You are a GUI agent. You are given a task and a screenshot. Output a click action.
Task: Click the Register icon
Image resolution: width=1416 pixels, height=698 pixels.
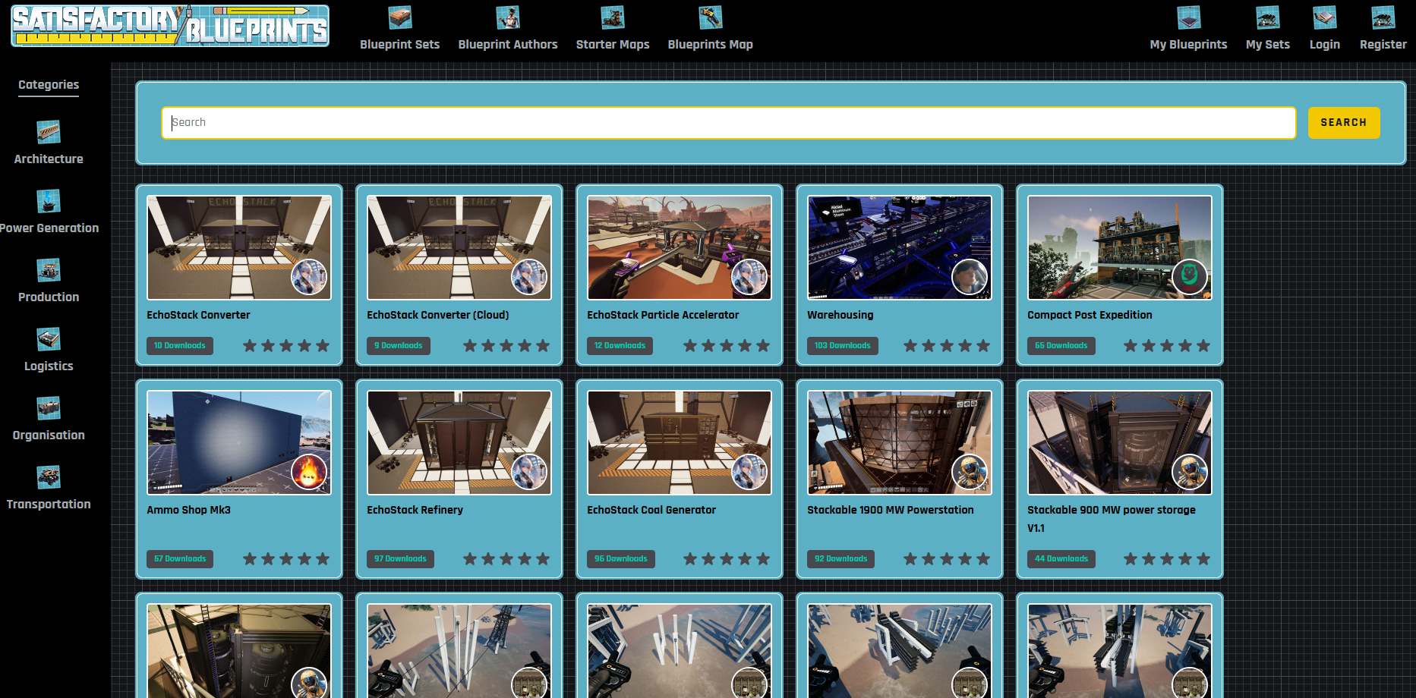[1383, 17]
